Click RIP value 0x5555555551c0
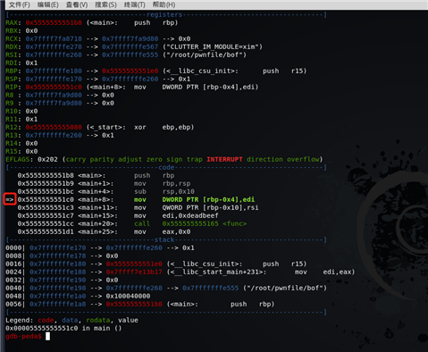Screen dimensions: 428x352 [54, 88]
